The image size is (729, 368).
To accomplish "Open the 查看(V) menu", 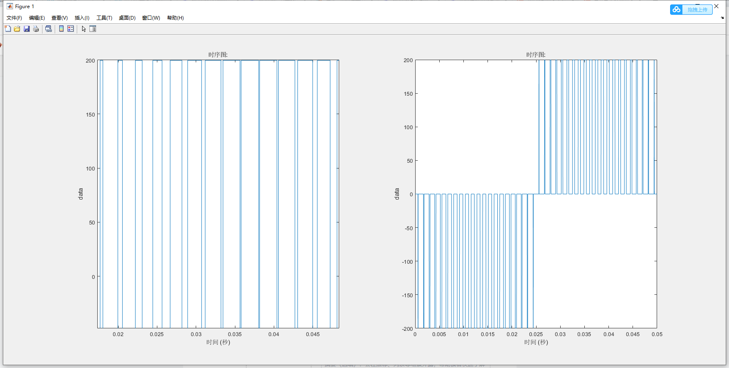I will click(x=60, y=18).
